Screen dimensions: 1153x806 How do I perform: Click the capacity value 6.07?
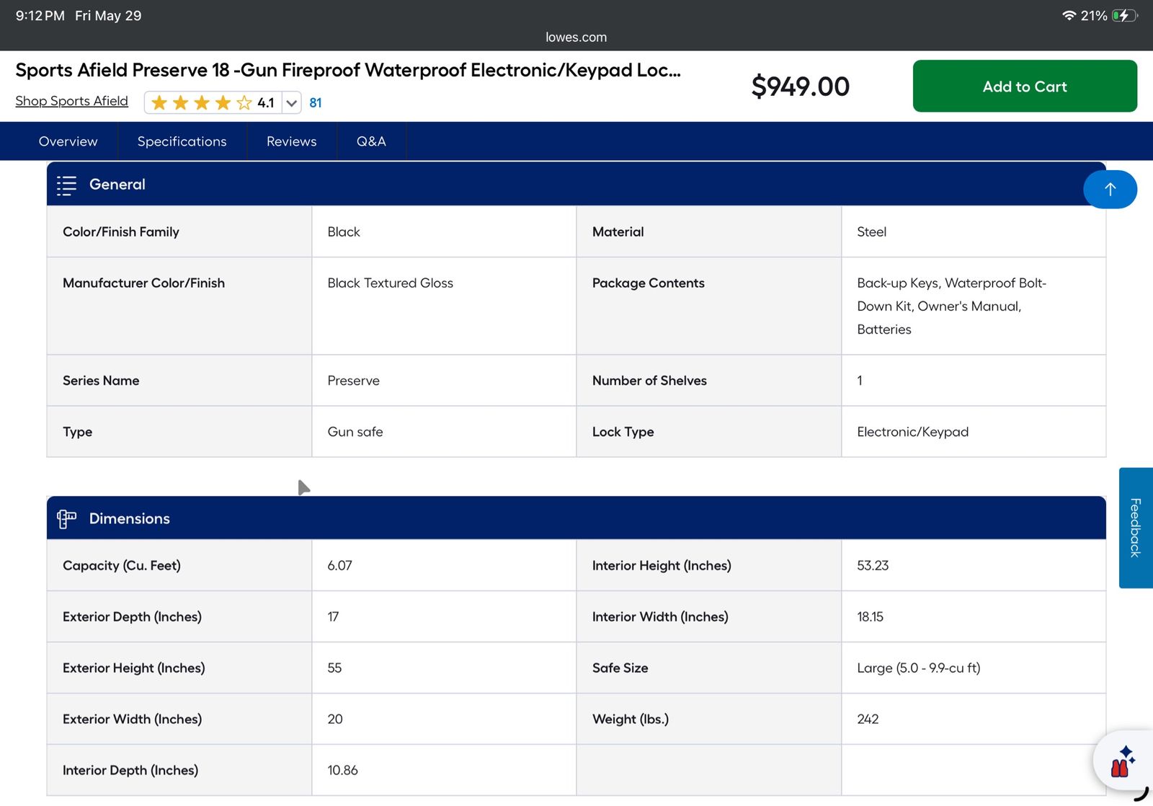(x=340, y=566)
